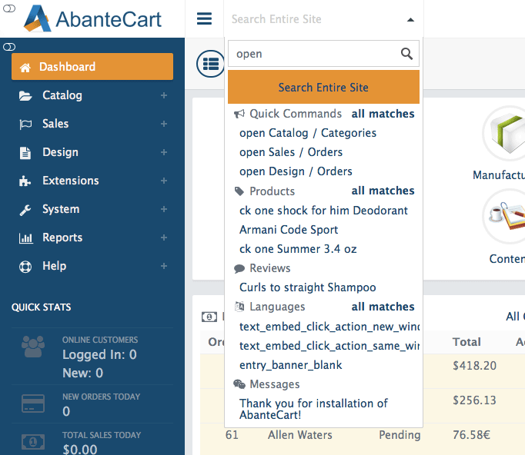Toggle the switch above the Dashboard menu
The height and width of the screenshot is (455, 525).
(x=9, y=47)
